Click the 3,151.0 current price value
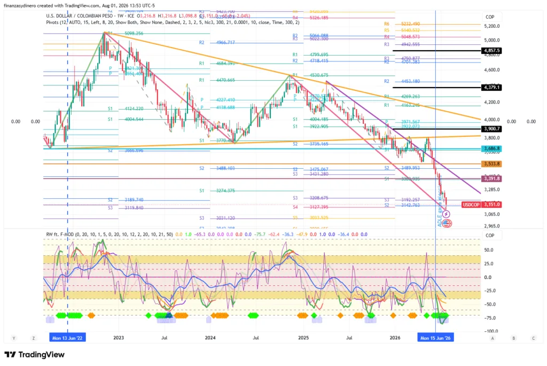 pos(491,205)
